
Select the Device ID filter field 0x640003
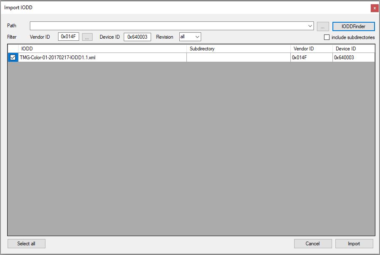coord(138,37)
